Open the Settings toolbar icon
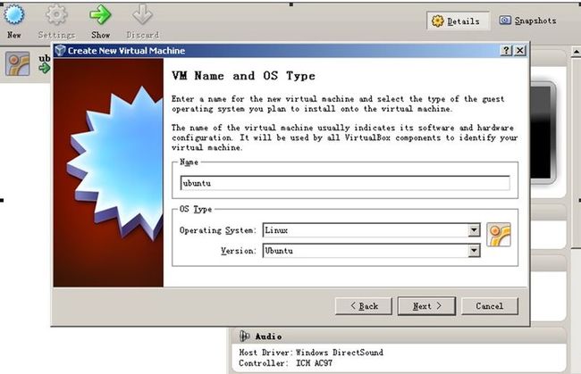Screen dimensions: 581x374 coord(56,15)
